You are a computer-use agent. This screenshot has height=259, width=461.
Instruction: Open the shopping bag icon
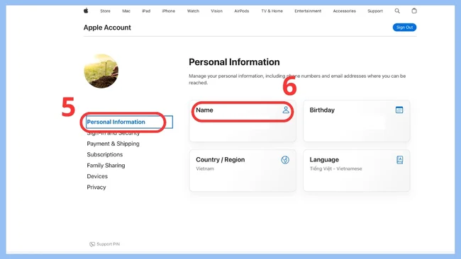[x=414, y=11]
